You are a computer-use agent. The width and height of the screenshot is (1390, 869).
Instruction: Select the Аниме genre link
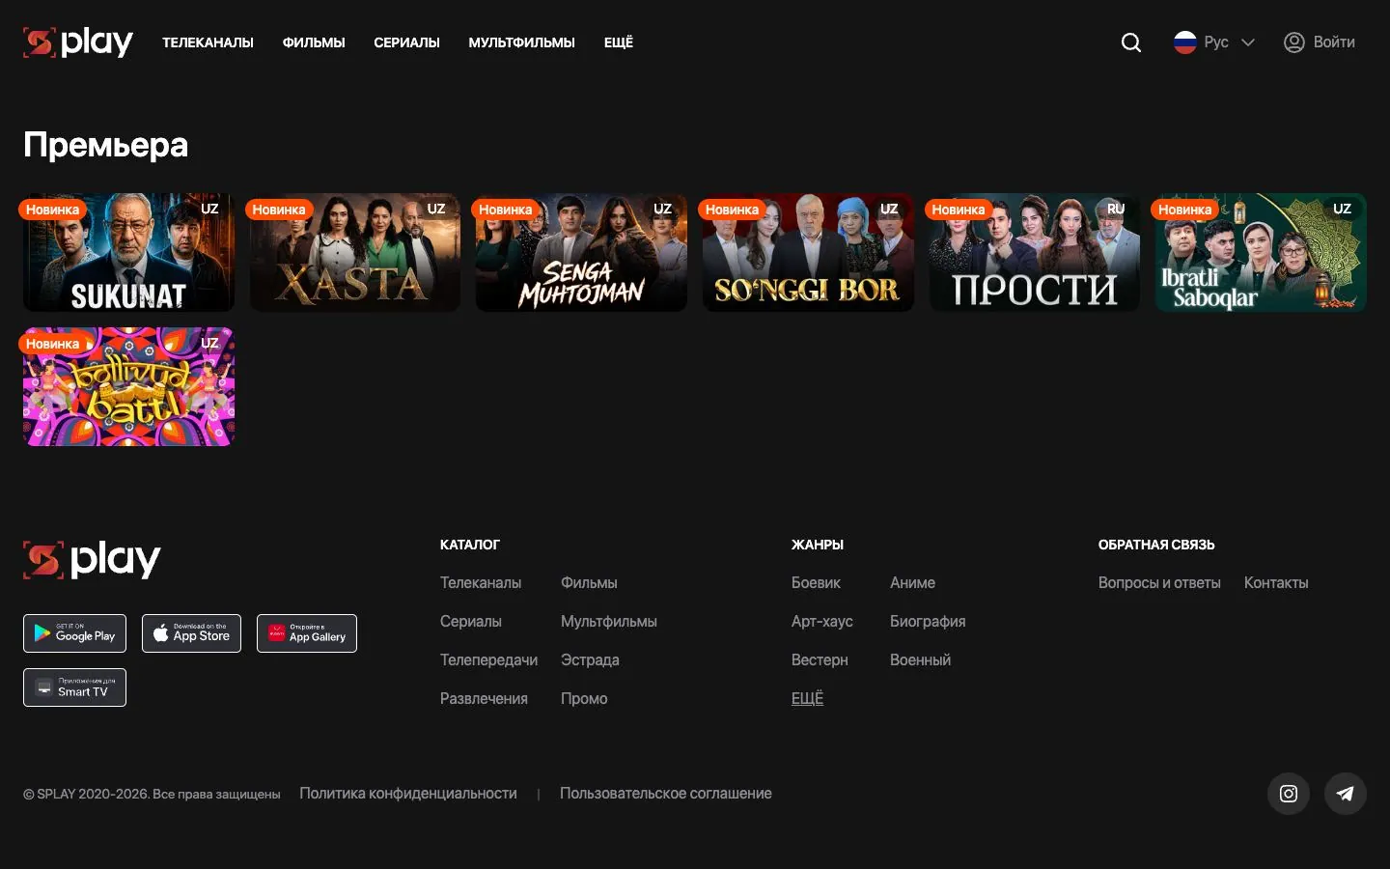pyautogui.click(x=912, y=583)
